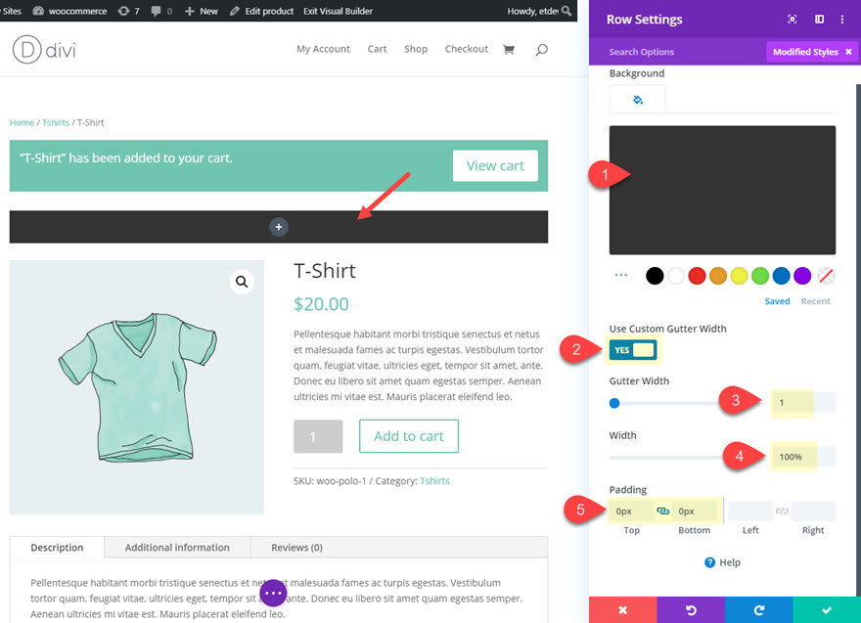861x623 pixels.
Task: Follow the Tshirts breadcrumb link
Action: click(56, 122)
